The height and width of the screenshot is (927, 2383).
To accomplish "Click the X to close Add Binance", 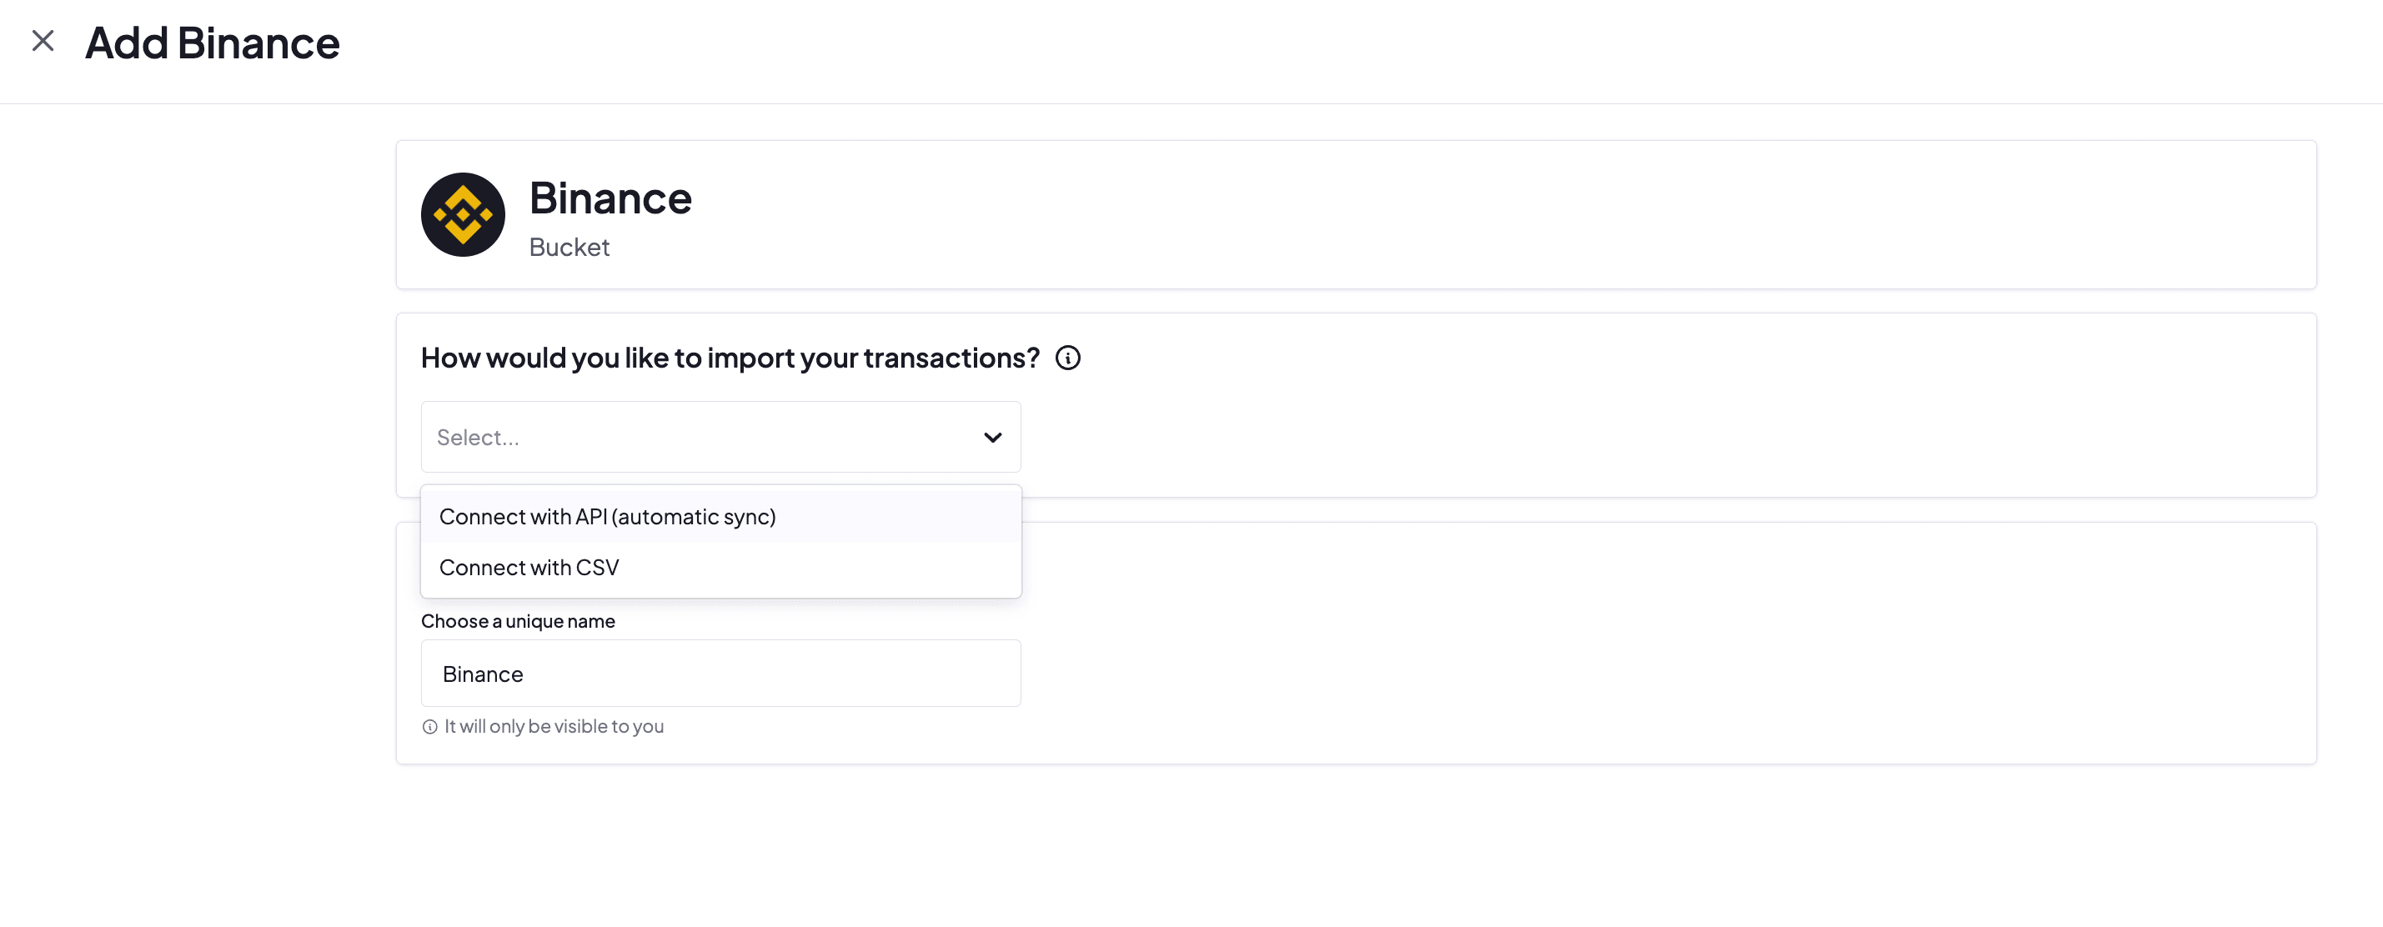I will click(43, 41).
